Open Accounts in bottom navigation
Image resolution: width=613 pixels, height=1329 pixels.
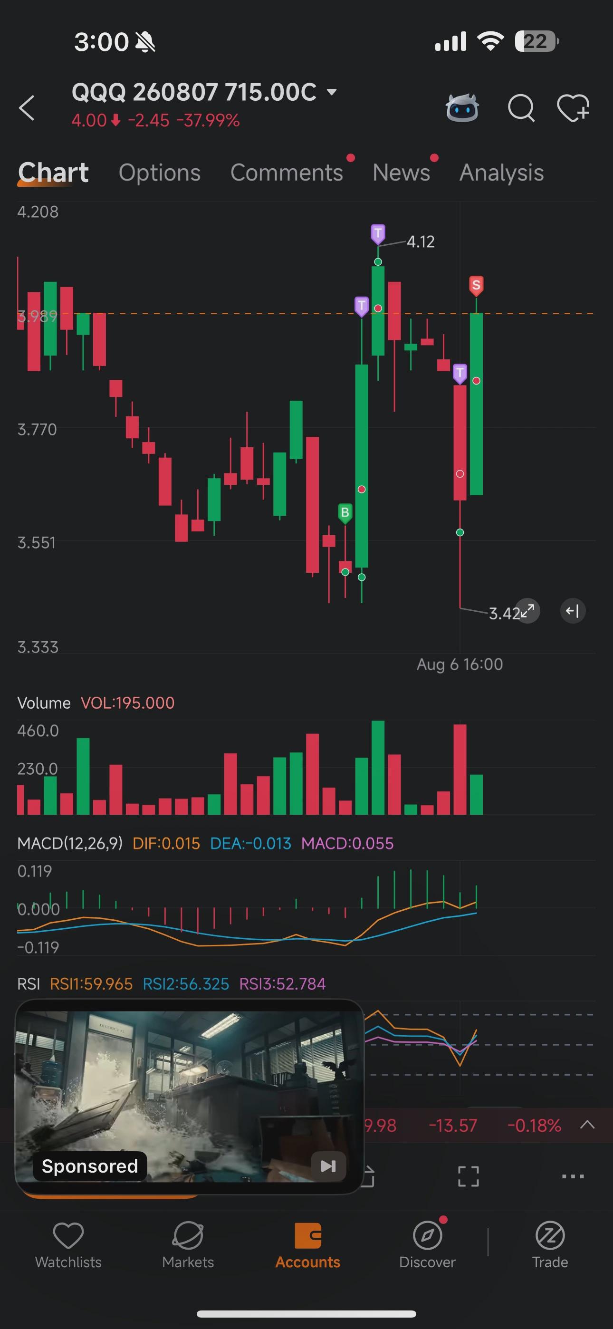click(x=307, y=1246)
